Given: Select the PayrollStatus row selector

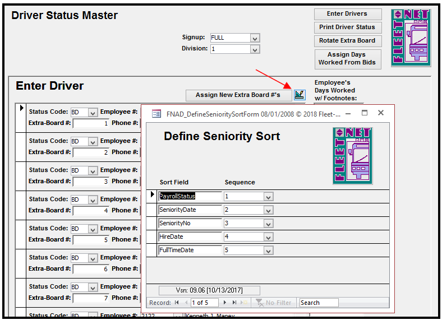Looking at the screenshot, I should tap(151, 196).
